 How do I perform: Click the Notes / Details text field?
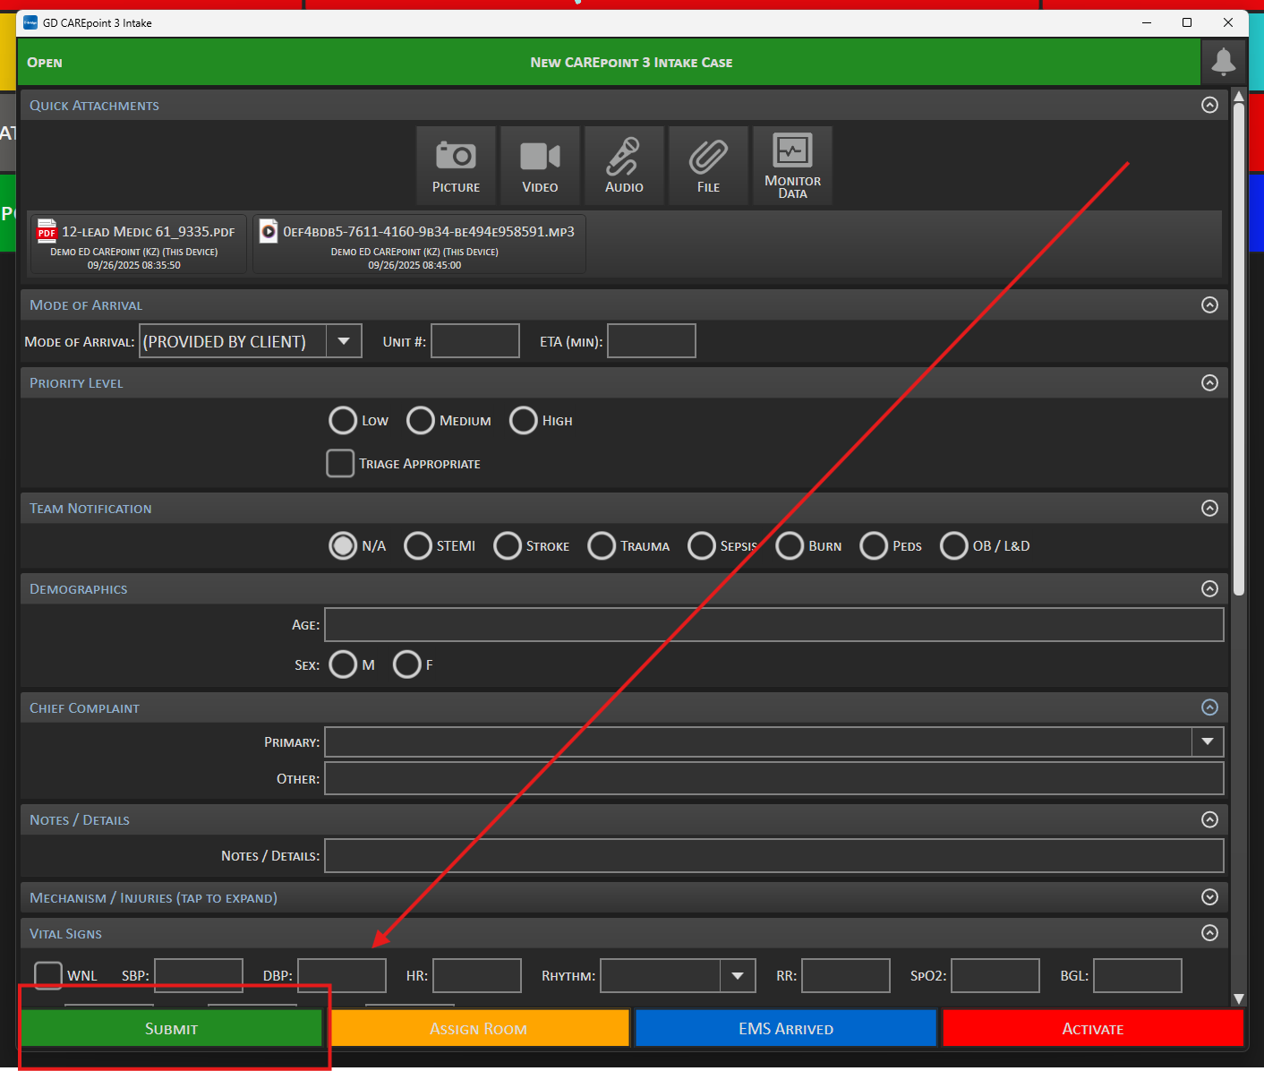click(774, 855)
